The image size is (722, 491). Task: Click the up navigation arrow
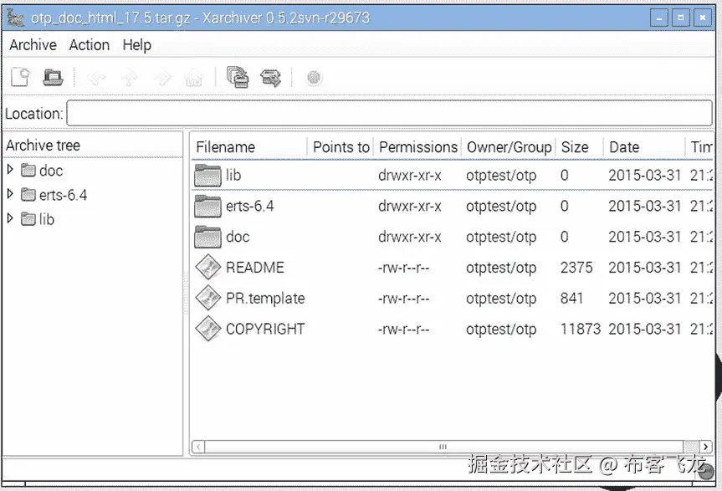coord(129,76)
